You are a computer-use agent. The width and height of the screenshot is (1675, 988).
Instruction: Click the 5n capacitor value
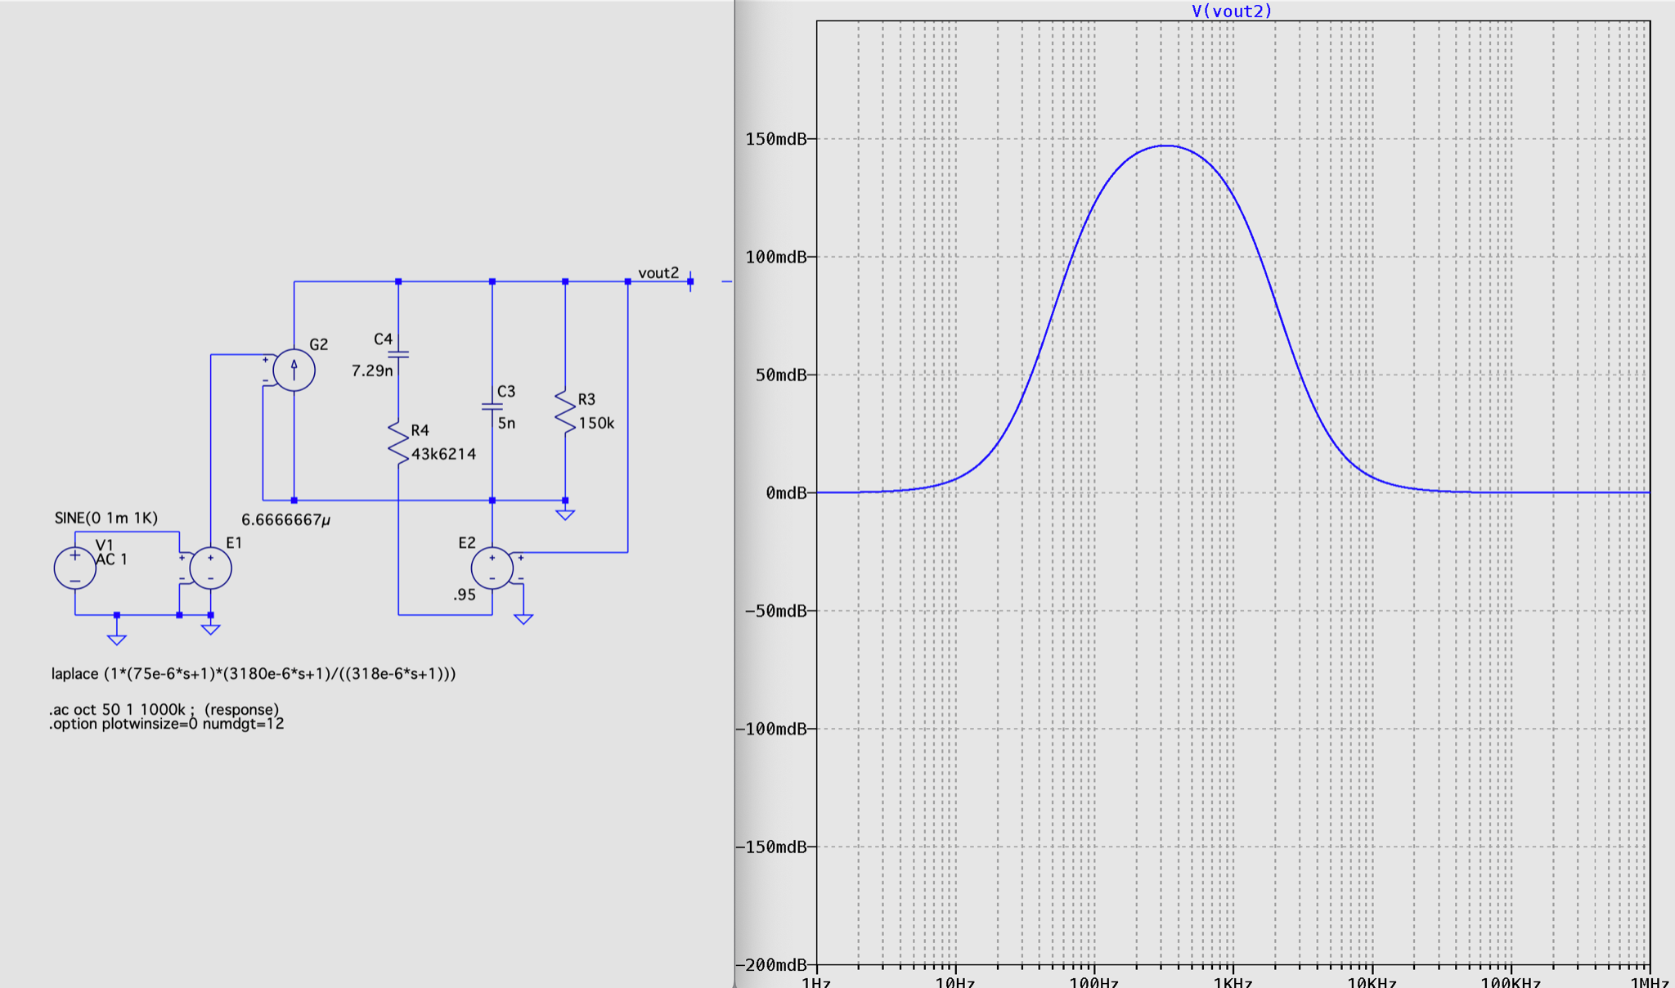point(506,423)
